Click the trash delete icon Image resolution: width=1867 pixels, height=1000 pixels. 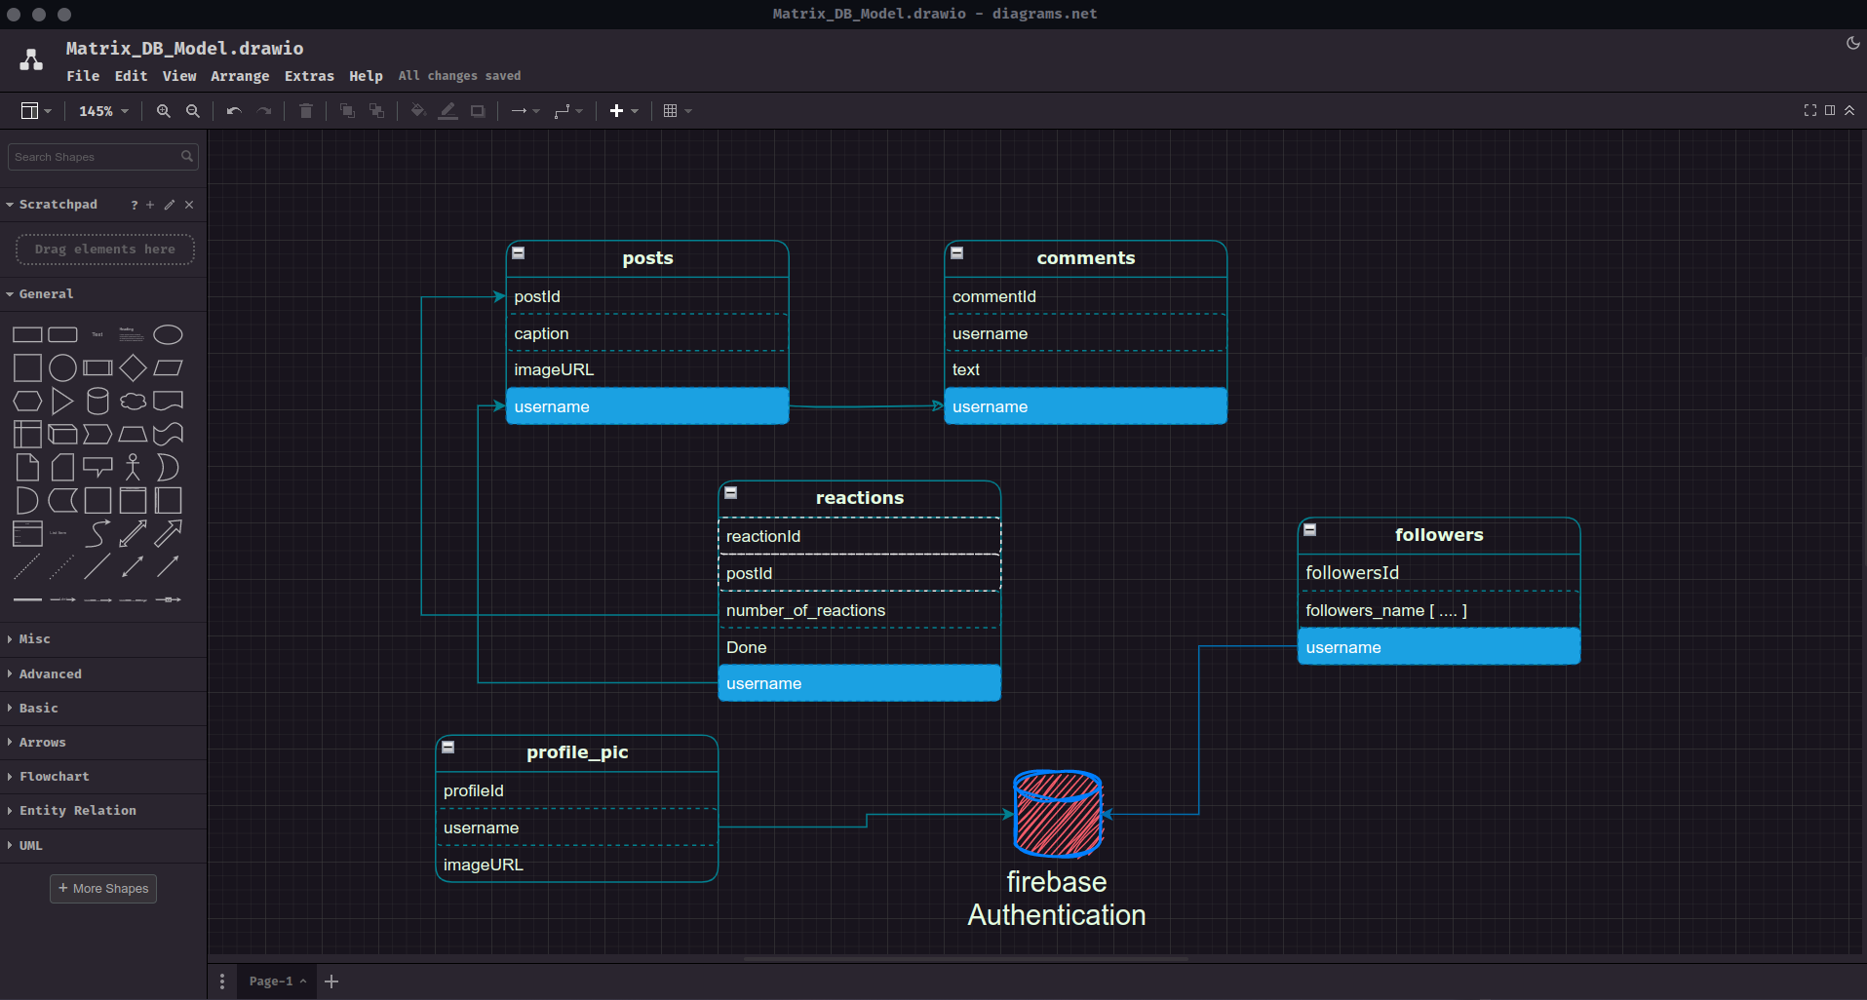click(305, 111)
